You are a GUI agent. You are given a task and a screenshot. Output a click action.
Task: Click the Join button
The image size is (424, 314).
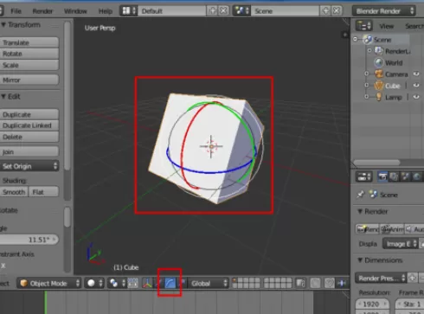click(29, 151)
